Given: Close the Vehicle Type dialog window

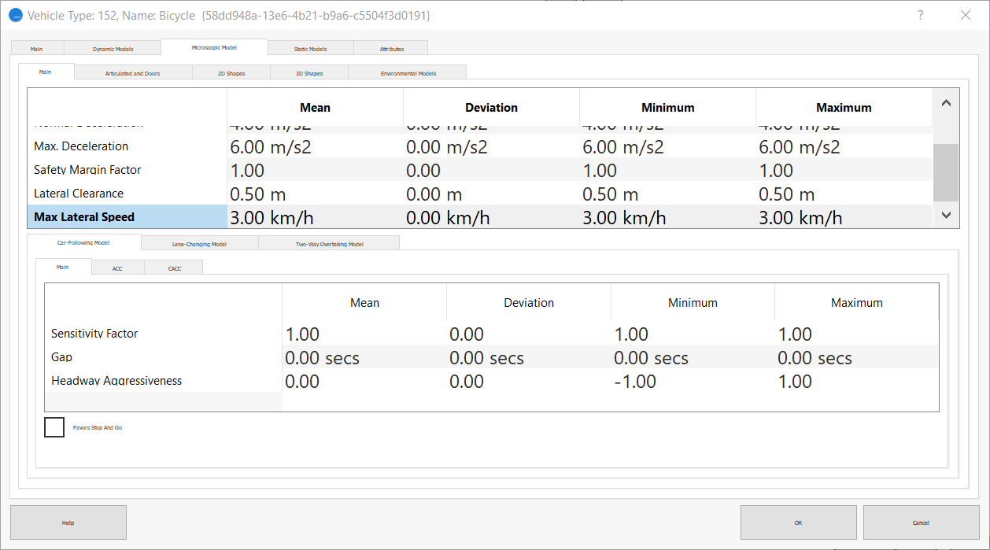Looking at the screenshot, I should pyautogui.click(x=966, y=15).
